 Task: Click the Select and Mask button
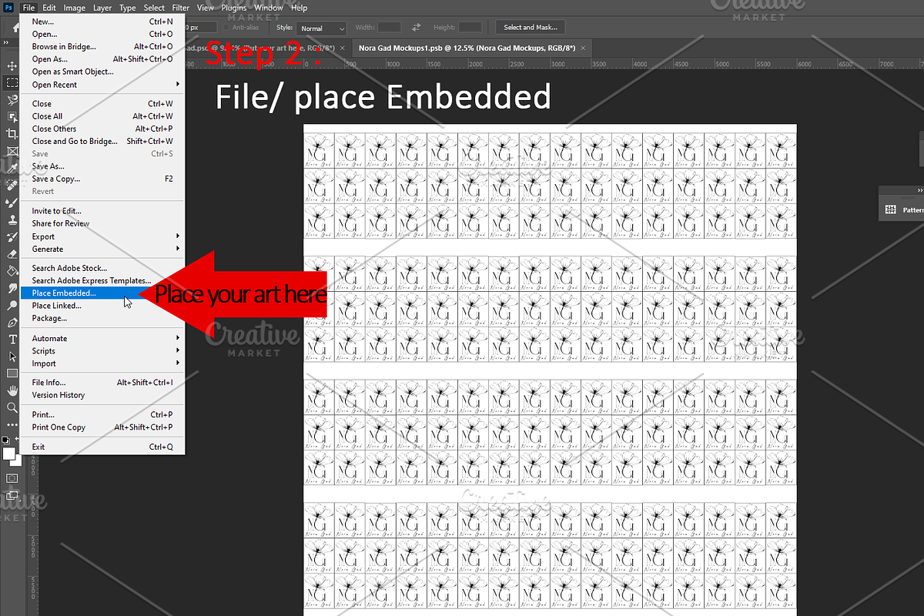[x=530, y=28]
